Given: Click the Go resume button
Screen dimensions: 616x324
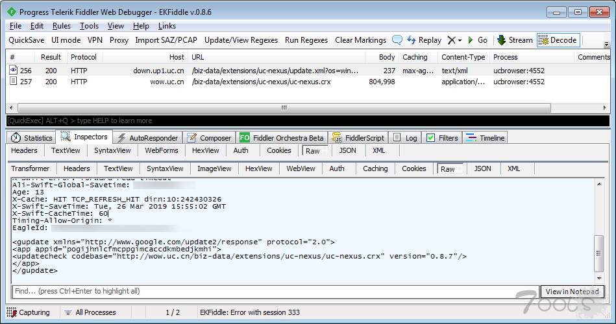Looking at the screenshot, I should click(477, 40).
